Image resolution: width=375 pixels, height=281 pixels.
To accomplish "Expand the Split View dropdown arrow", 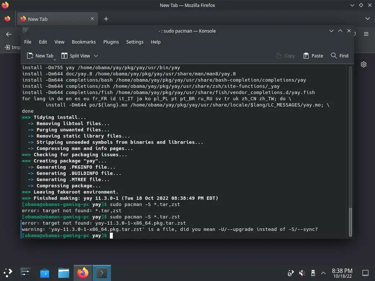I will click(96, 56).
